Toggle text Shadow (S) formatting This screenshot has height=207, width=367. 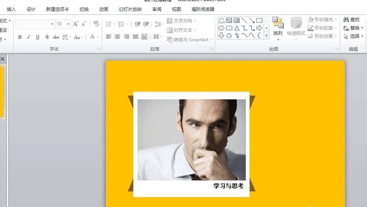[x=47, y=37]
